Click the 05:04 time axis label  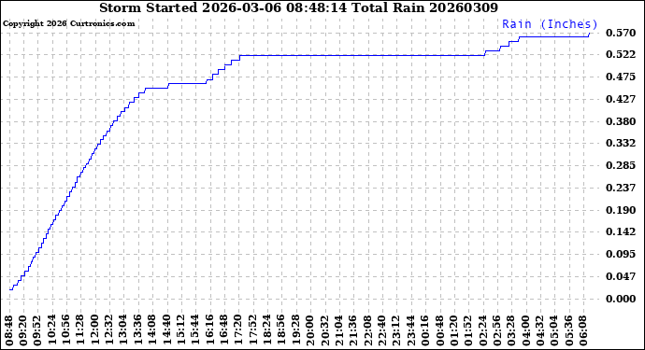555,330
